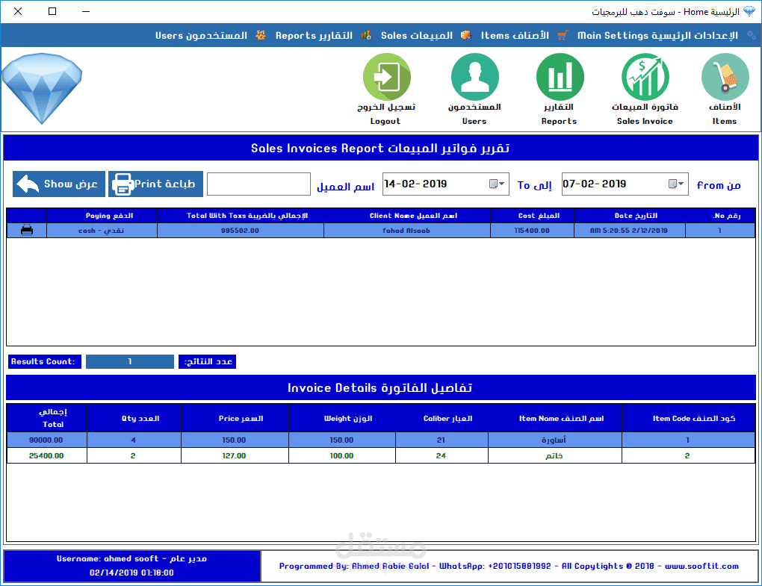Click the Item Code column header
This screenshot has width=762, height=586.
tap(689, 418)
